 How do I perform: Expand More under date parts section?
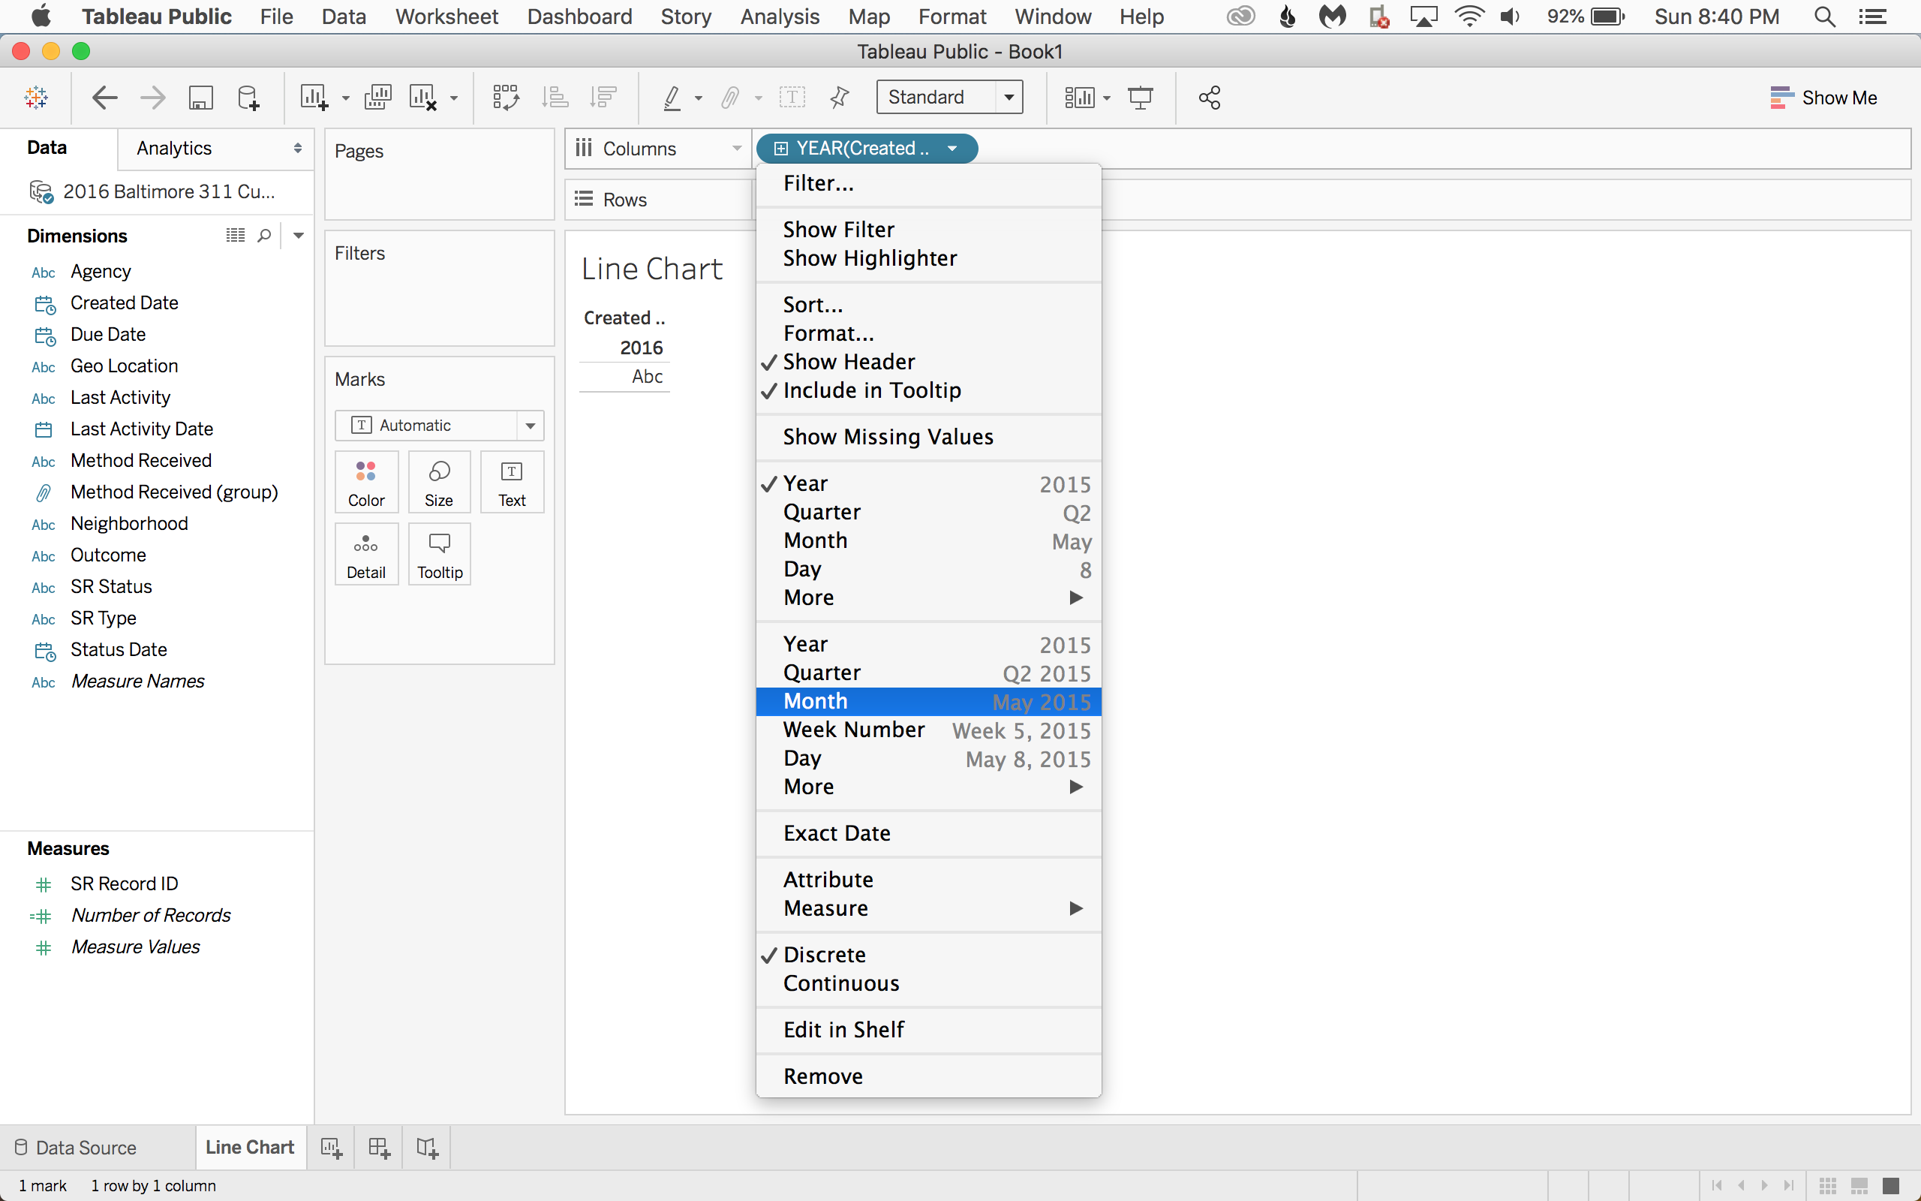(x=929, y=598)
